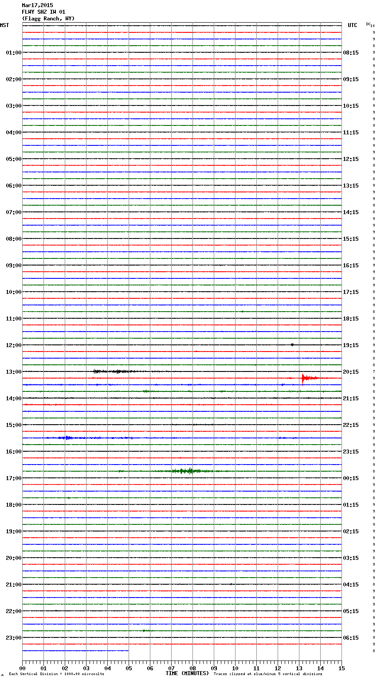Click the UTC timezone header
The height and width of the screenshot is (680, 377).
click(x=353, y=25)
